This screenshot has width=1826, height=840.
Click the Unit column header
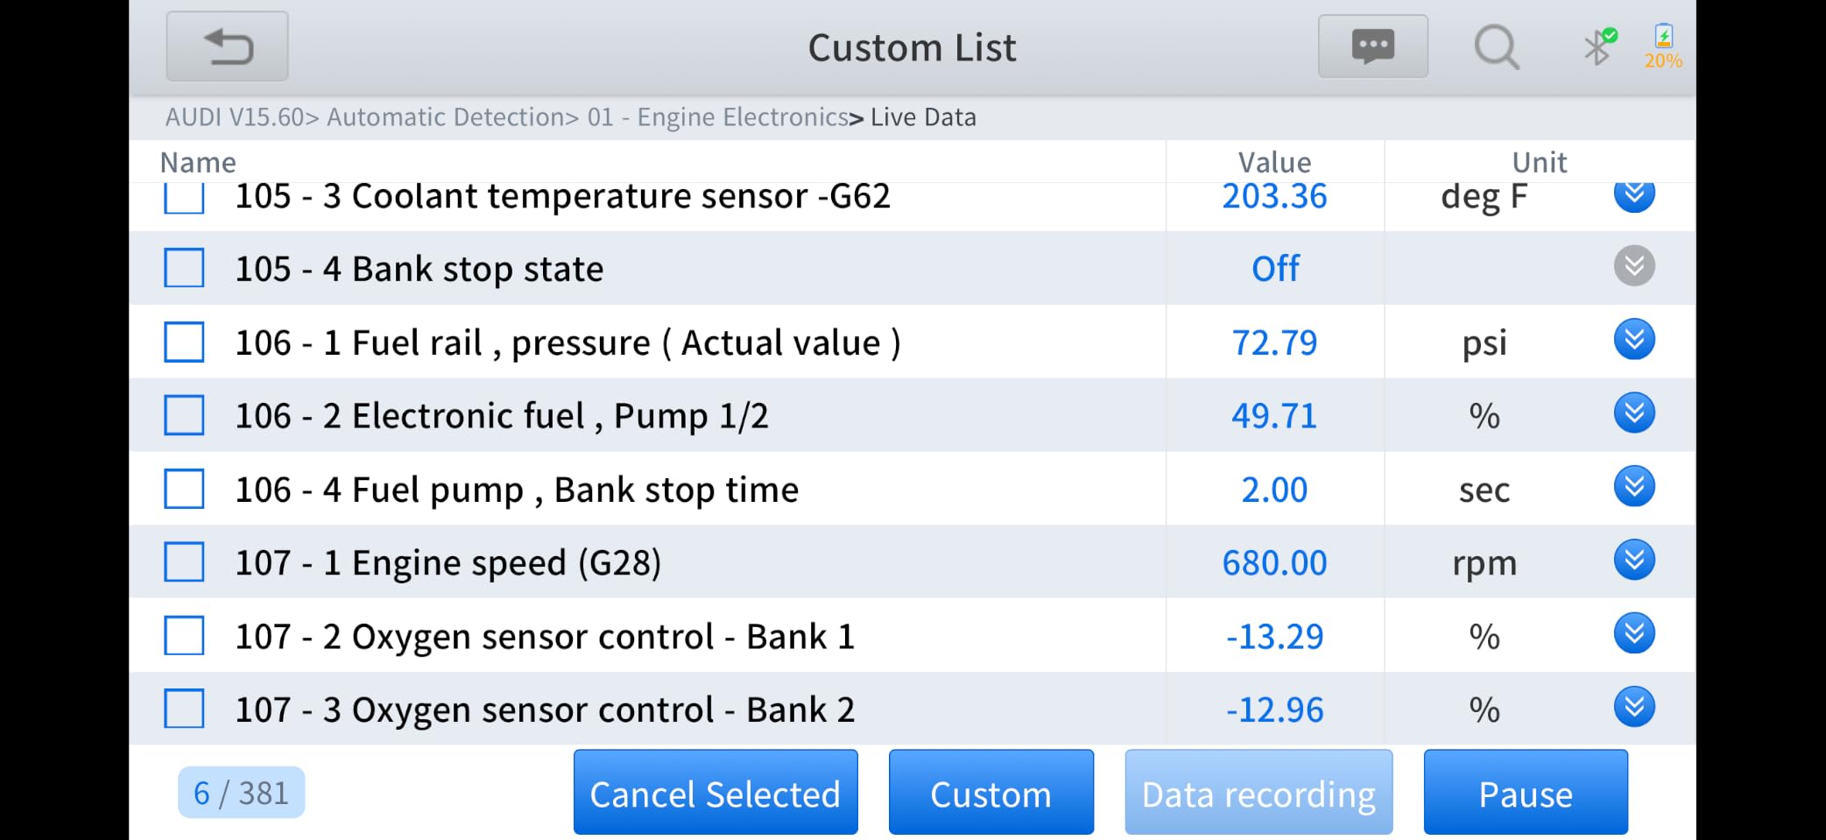pyautogui.click(x=1539, y=163)
